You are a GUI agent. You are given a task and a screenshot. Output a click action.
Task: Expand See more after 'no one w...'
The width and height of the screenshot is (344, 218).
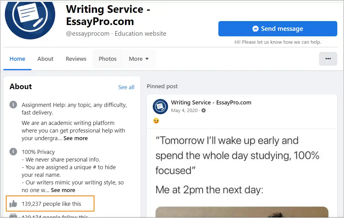point(63,190)
